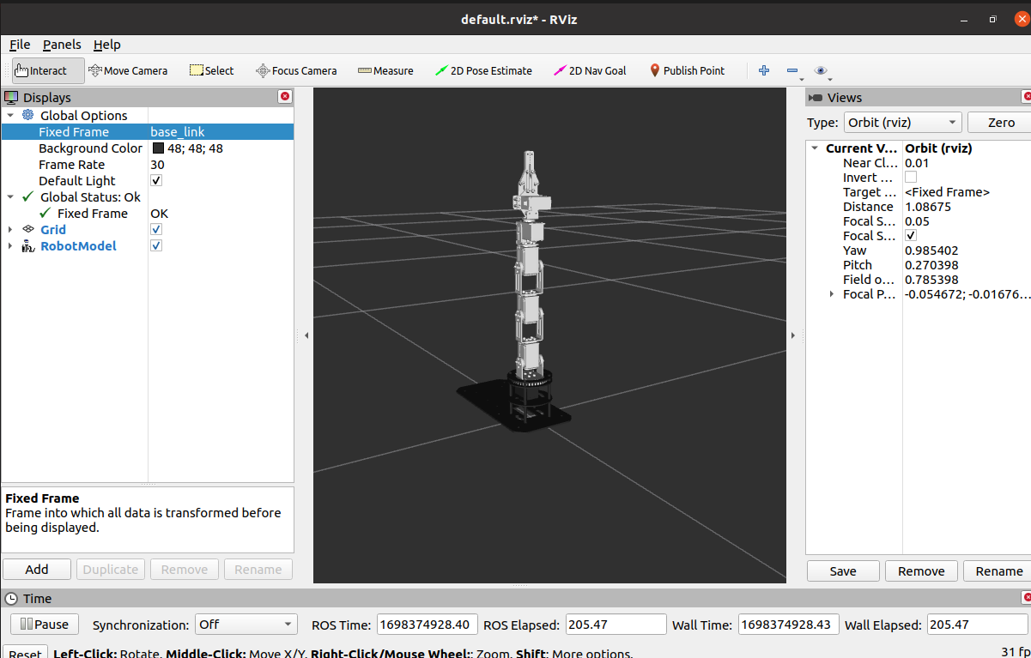Click the Background Color swatch
Image resolution: width=1031 pixels, height=658 pixels.
tap(158, 148)
